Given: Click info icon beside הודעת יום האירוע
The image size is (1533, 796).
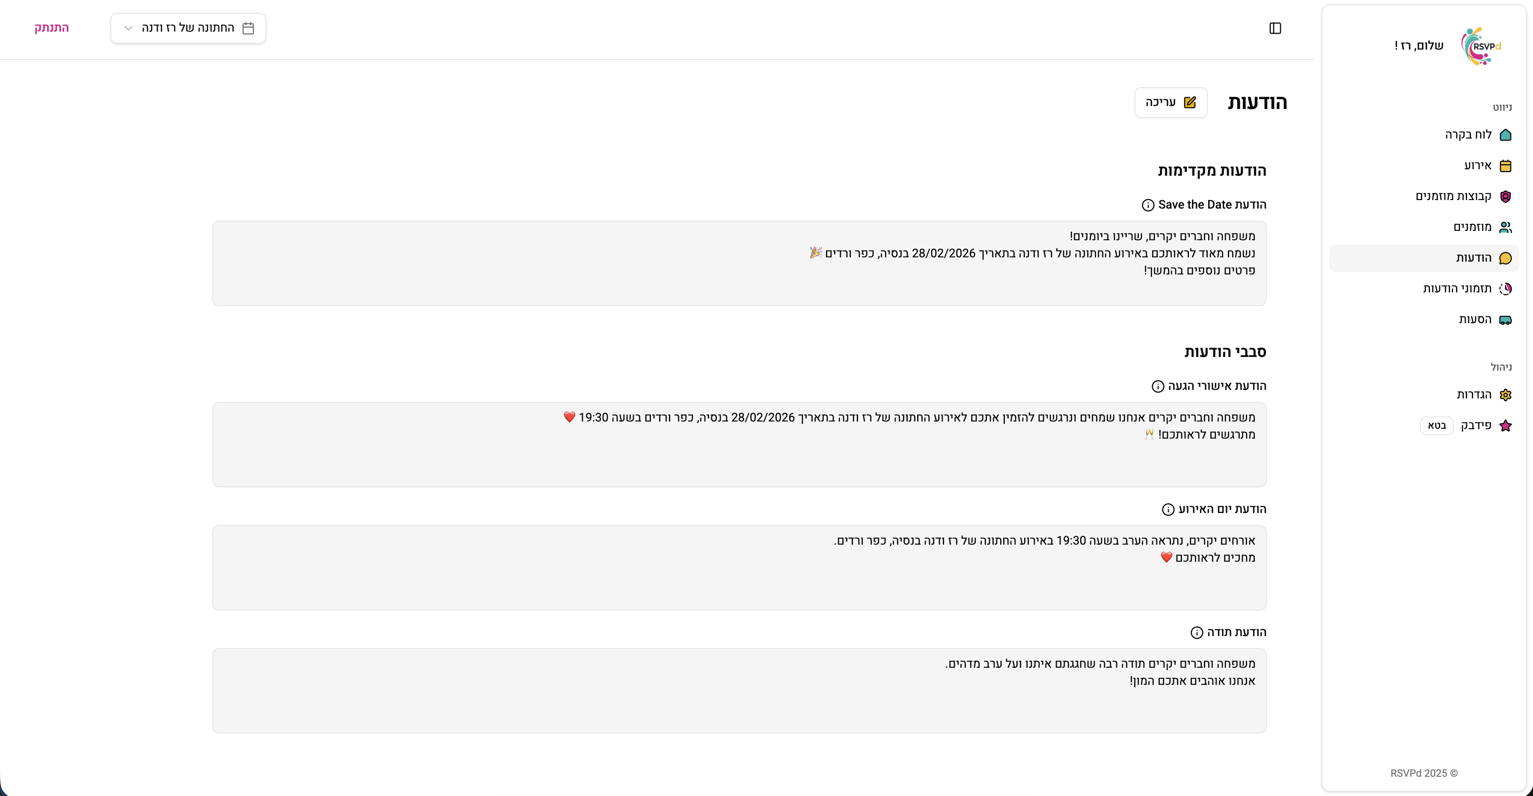Looking at the screenshot, I should point(1168,510).
